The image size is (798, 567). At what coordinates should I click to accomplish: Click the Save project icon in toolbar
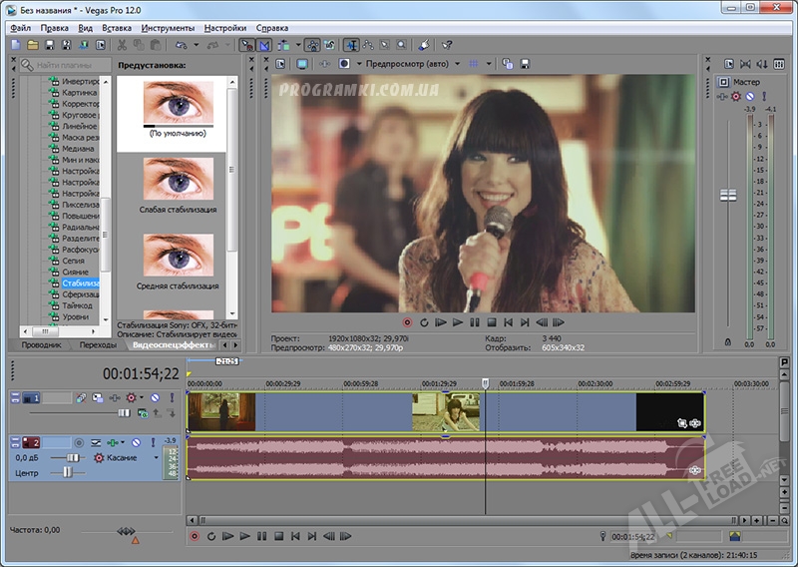(50, 45)
